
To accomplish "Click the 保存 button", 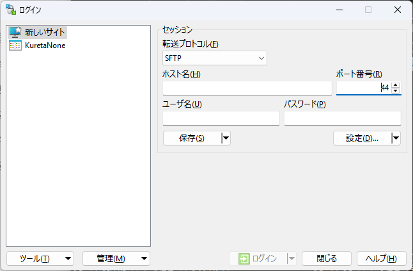I will (192, 138).
